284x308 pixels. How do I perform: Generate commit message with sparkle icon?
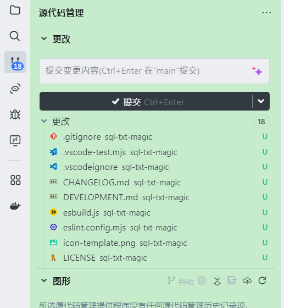[x=257, y=71]
